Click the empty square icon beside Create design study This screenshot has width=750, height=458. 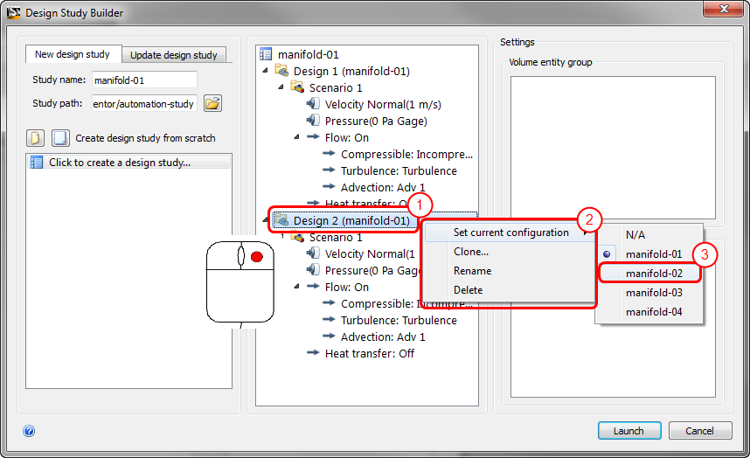(x=60, y=138)
